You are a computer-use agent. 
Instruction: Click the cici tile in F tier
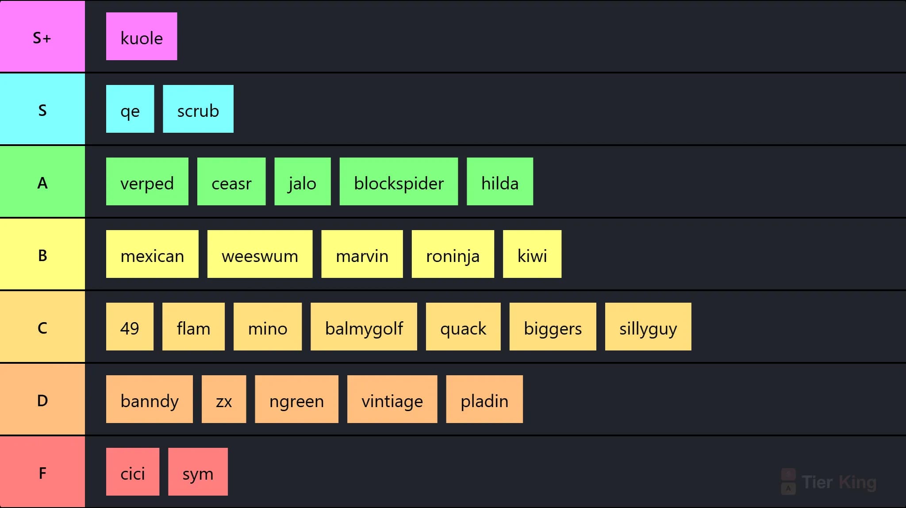pyautogui.click(x=133, y=472)
